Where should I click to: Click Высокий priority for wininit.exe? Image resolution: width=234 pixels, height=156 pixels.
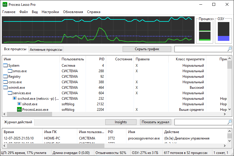(x=197, y=88)
